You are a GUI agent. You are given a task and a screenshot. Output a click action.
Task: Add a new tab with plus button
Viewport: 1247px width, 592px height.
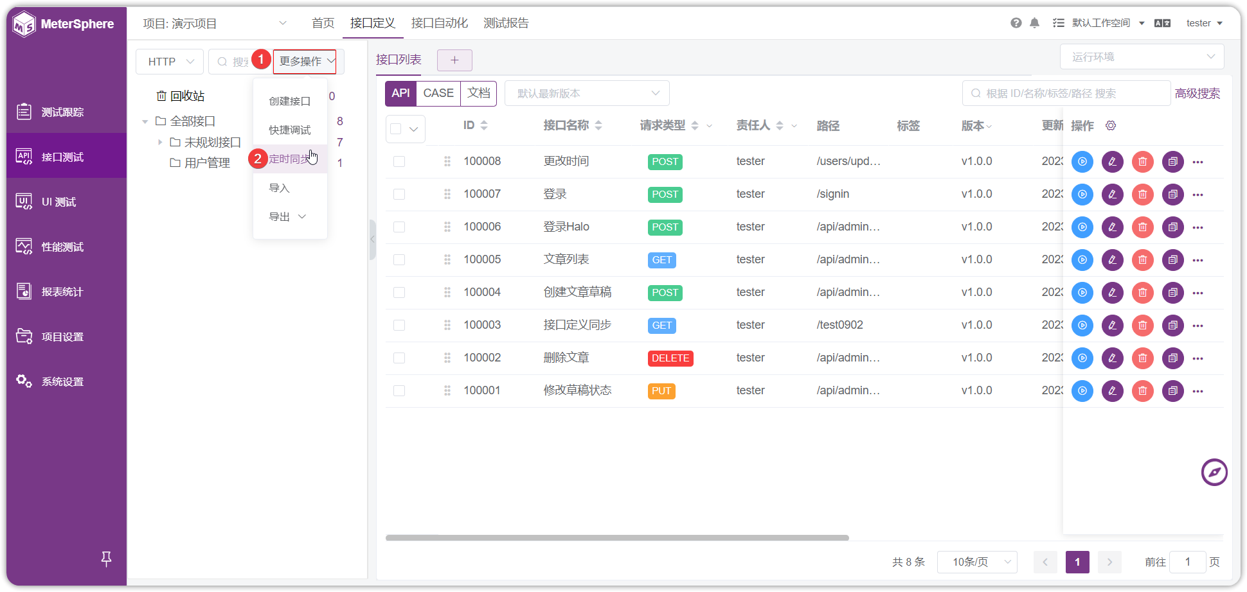pos(454,60)
